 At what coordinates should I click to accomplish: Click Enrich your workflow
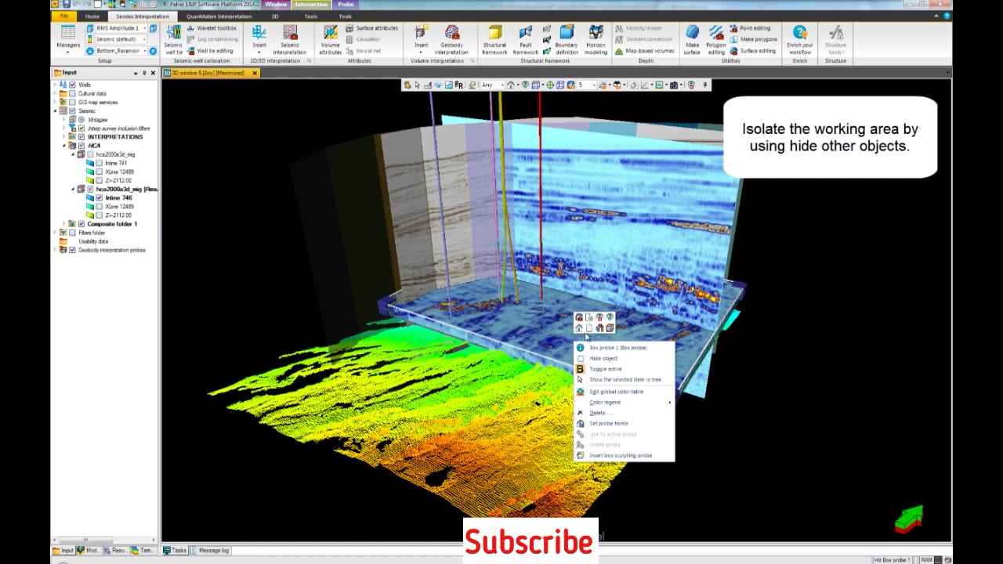(799, 39)
